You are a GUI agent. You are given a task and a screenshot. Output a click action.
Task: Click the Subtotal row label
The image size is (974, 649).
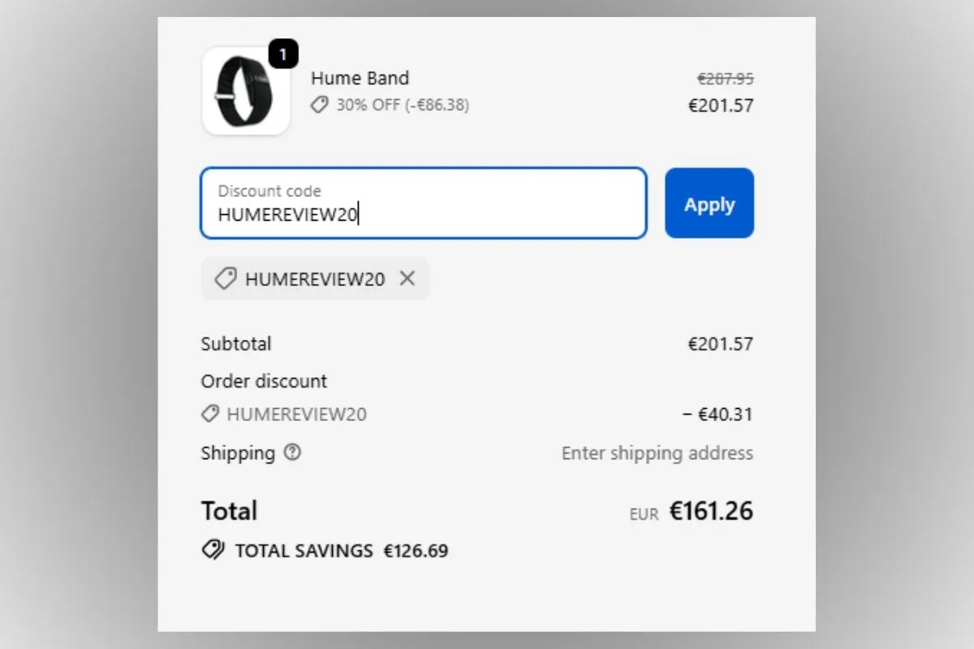(x=235, y=343)
